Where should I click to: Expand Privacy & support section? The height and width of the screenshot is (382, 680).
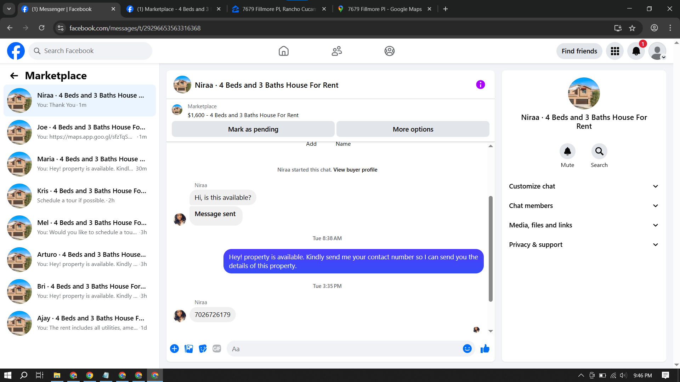[584, 244]
